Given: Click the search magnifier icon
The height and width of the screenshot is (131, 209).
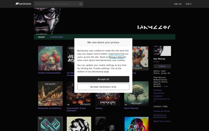Looking at the screenshot, I should [80, 4].
